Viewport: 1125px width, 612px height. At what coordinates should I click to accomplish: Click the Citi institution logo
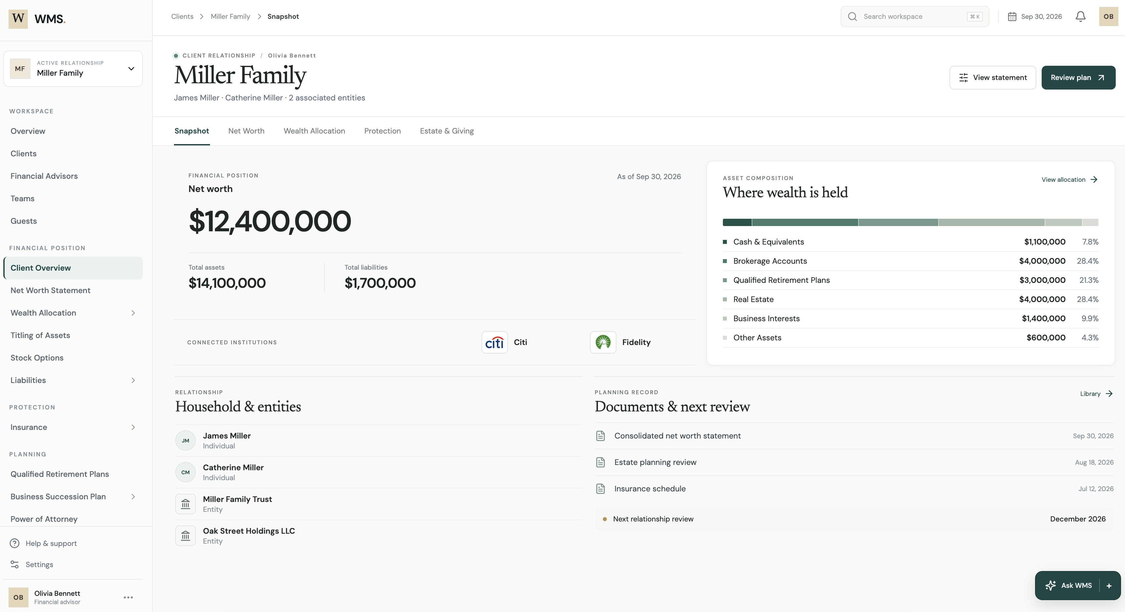click(x=494, y=342)
